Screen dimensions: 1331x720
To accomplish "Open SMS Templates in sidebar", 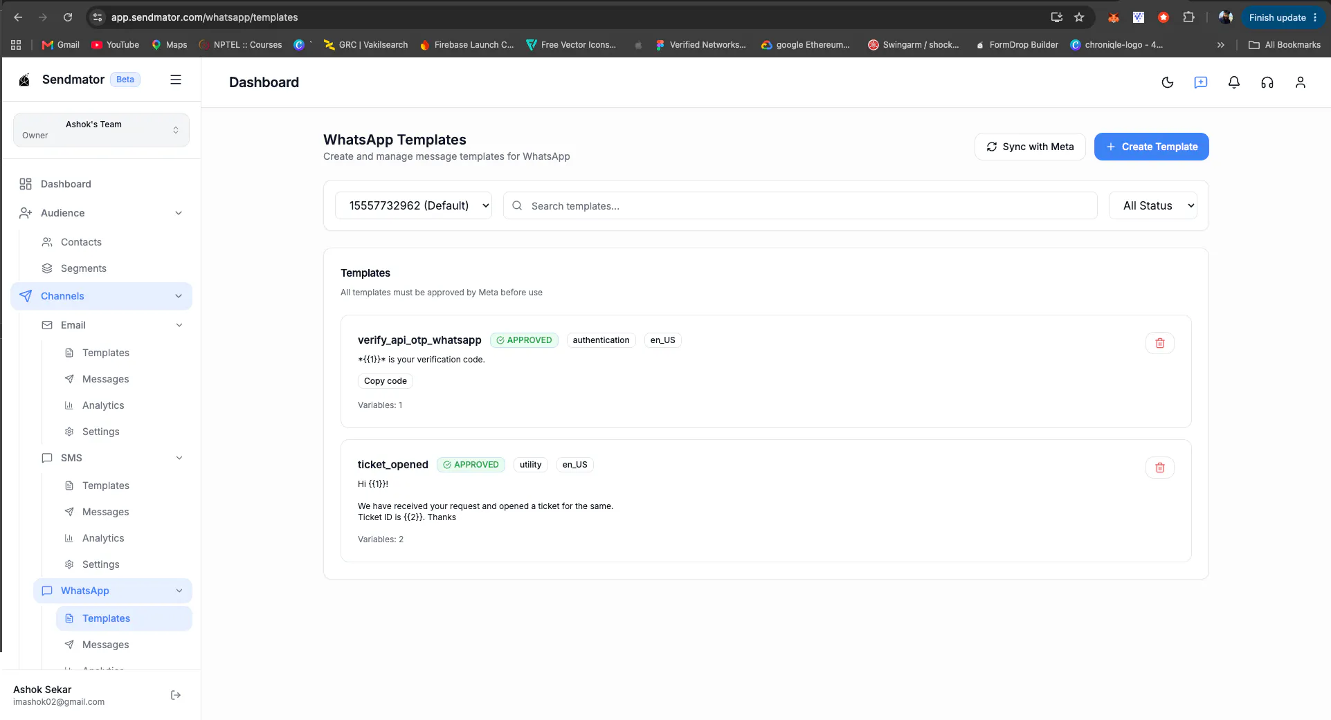I will [x=124, y=486].
